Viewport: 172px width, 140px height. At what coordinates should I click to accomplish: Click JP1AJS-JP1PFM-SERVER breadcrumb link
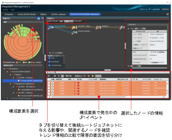(x=27, y=14)
